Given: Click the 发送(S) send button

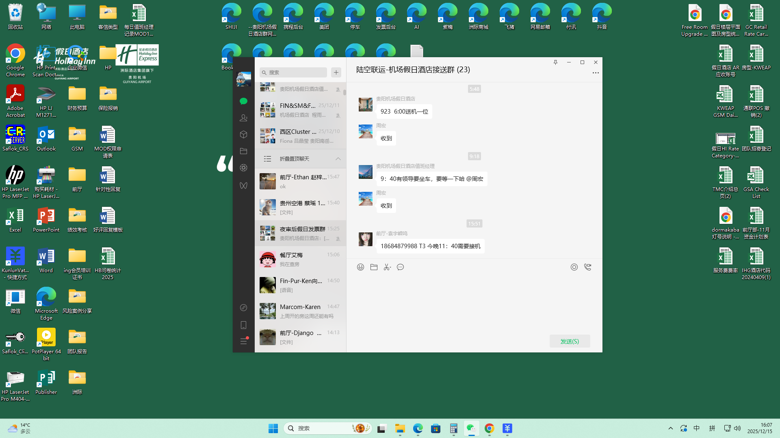Looking at the screenshot, I should (570, 341).
